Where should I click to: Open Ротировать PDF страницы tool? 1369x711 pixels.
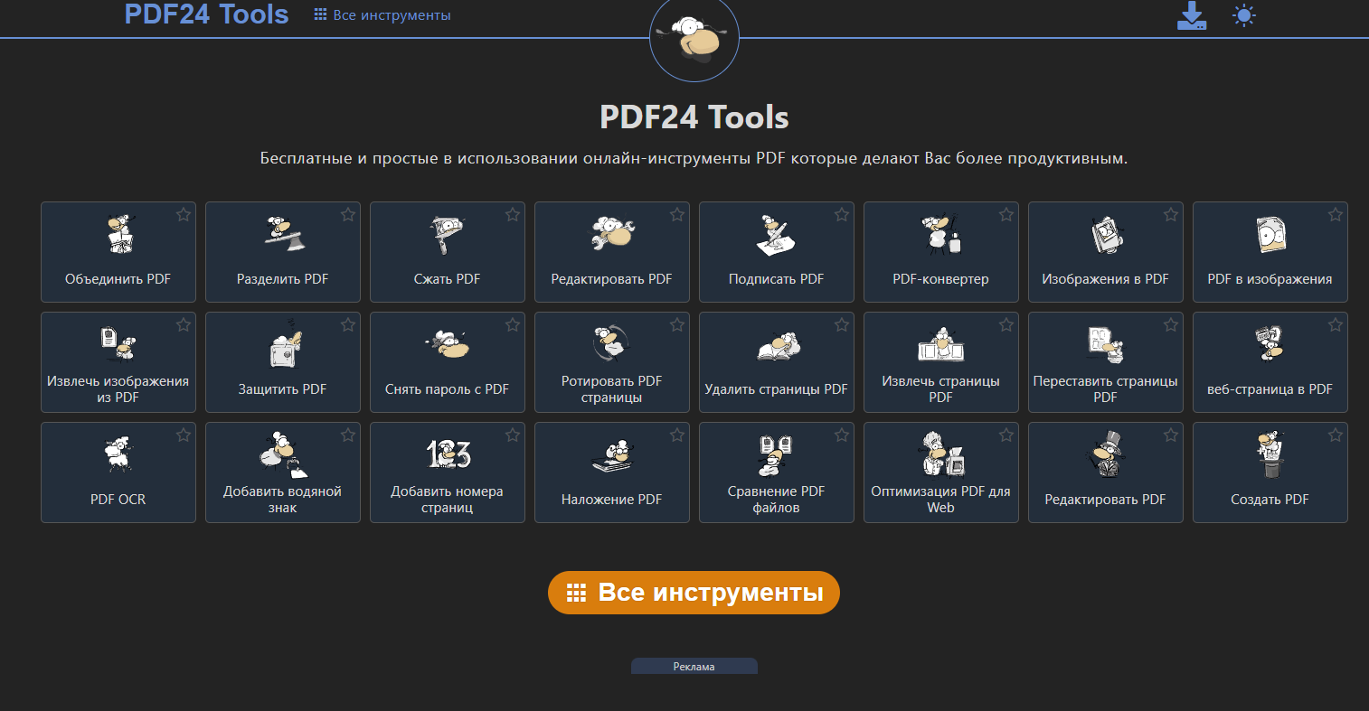pyautogui.click(x=612, y=362)
